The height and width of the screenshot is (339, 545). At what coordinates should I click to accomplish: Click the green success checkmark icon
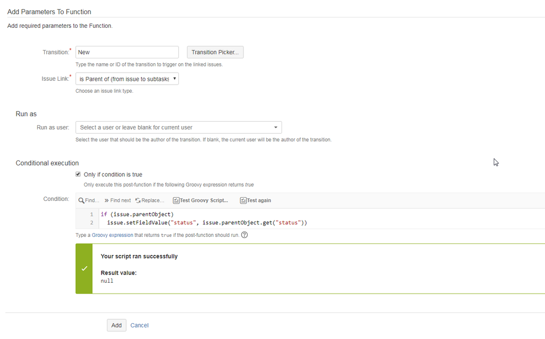(84, 269)
